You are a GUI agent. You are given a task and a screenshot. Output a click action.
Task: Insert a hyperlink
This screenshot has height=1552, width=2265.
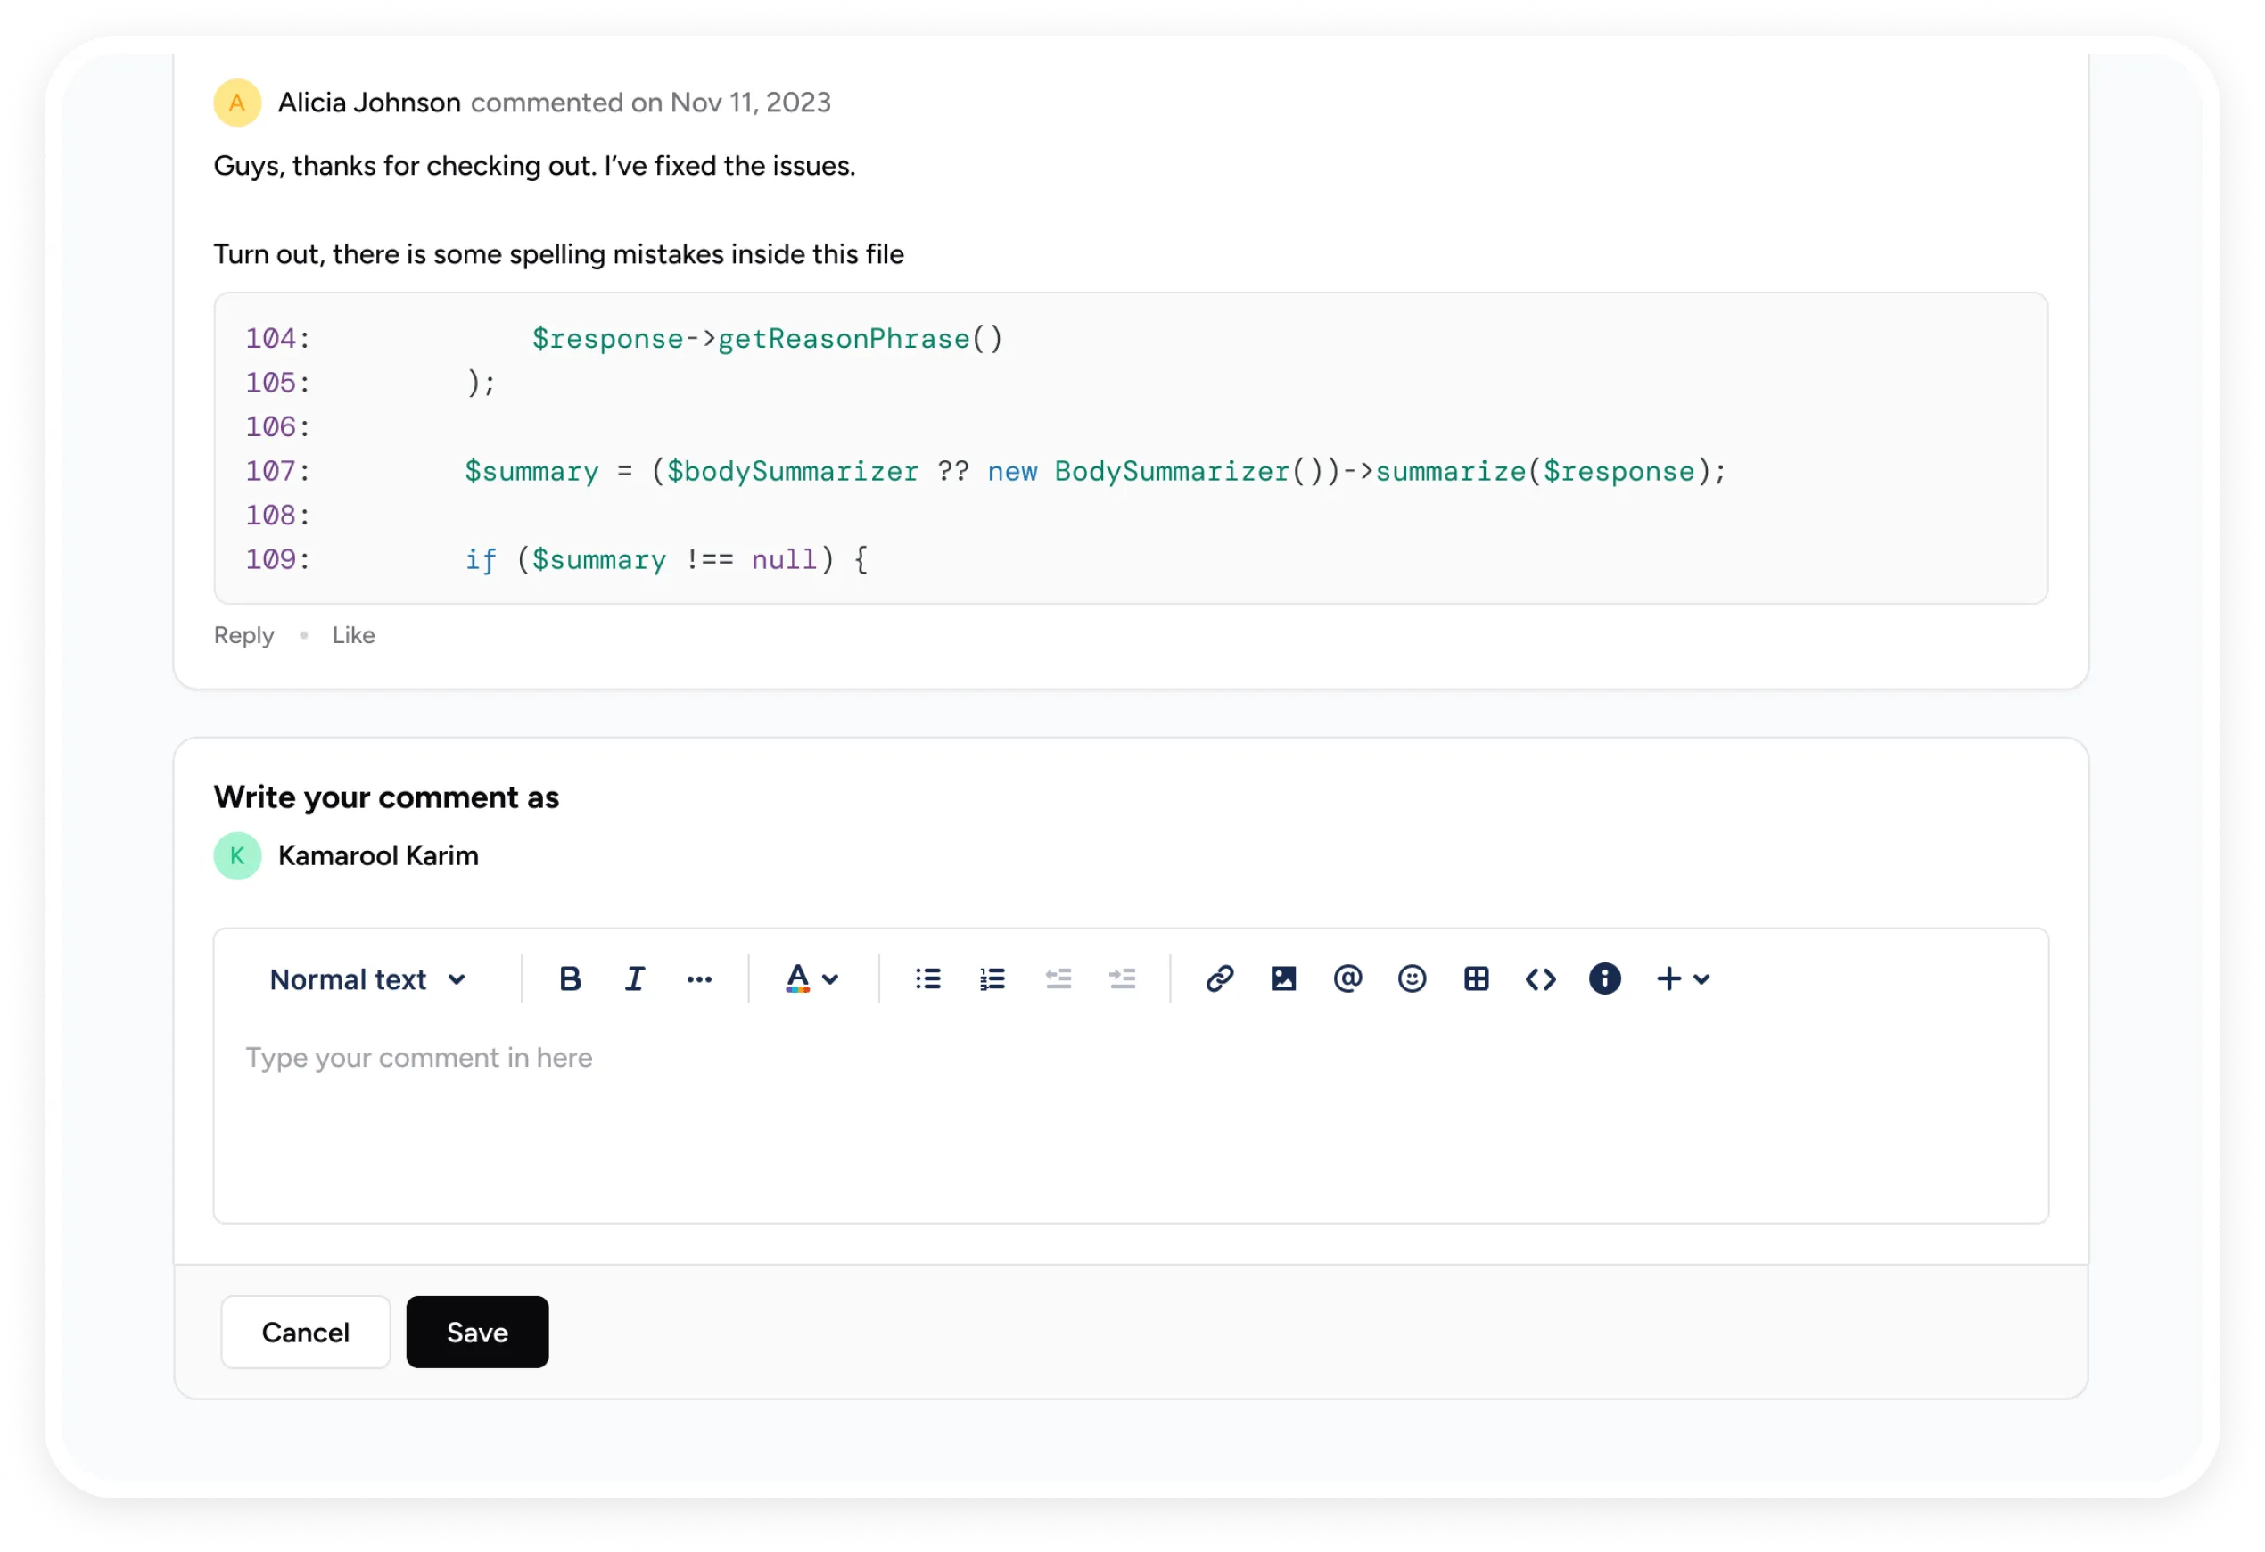tap(1219, 978)
